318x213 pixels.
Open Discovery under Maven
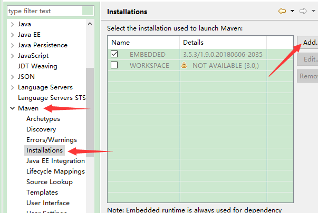click(x=41, y=129)
